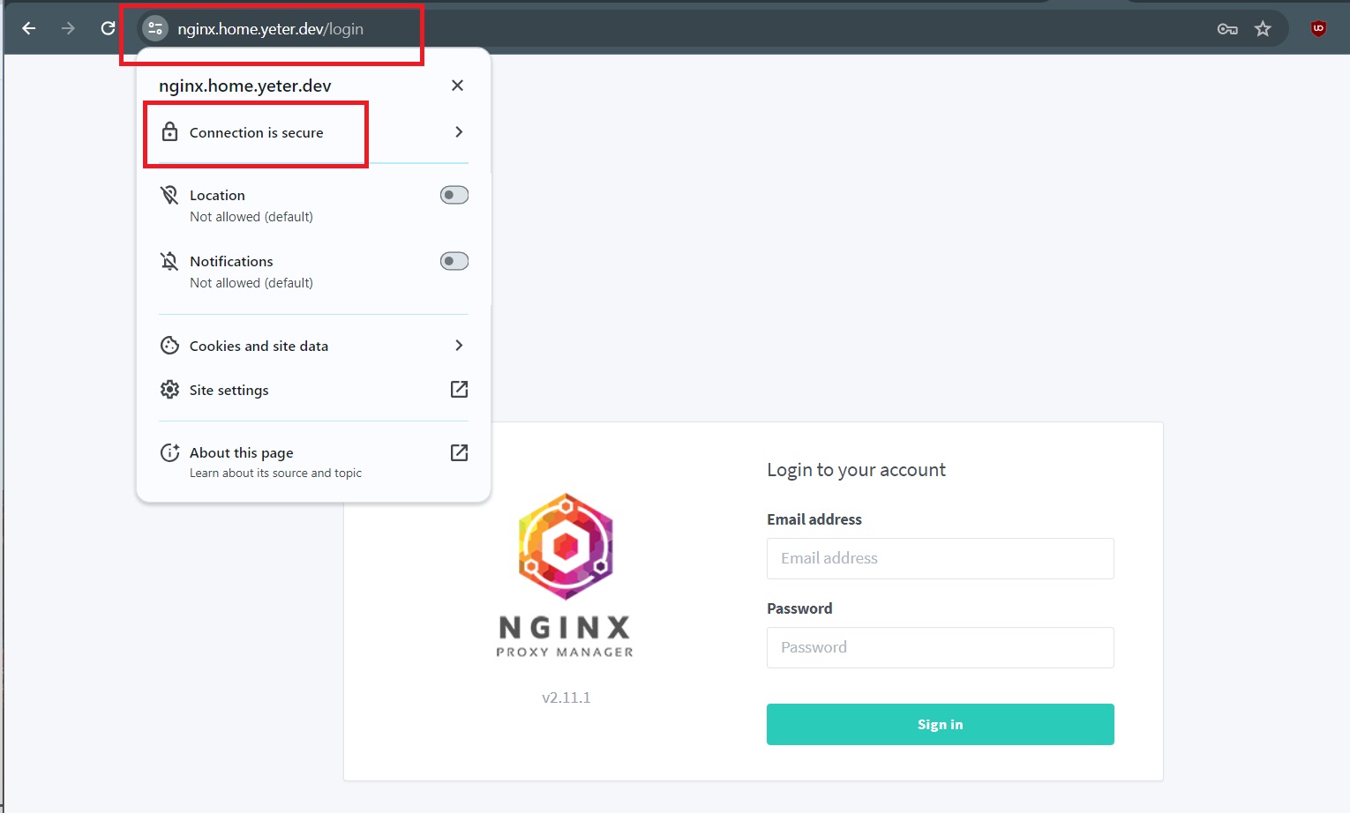Bookmark this page with the star icon
Screen dimensions: 1350x813
point(1263,29)
